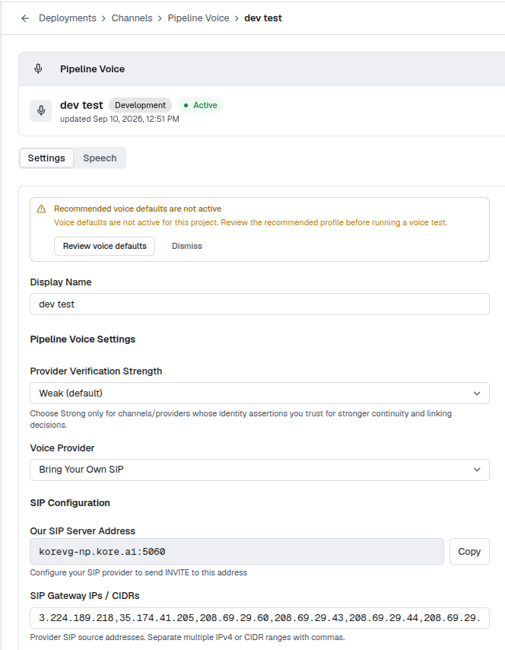The height and width of the screenshot is (650, 505).
Task: Click chevron on Bring Your Own SIP selector
Action: 477,470
